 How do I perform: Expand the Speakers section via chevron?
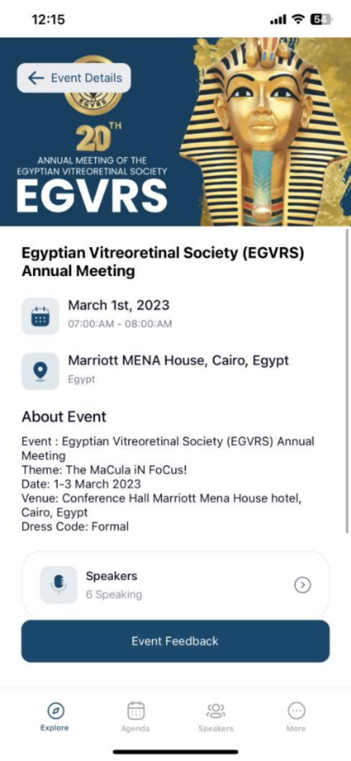pos(303,584)
